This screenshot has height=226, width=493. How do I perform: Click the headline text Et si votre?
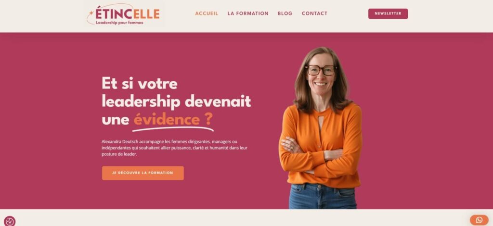coord(140,84)
